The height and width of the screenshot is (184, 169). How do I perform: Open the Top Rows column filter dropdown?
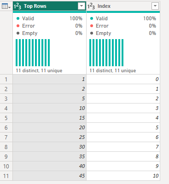click(82, 6)
